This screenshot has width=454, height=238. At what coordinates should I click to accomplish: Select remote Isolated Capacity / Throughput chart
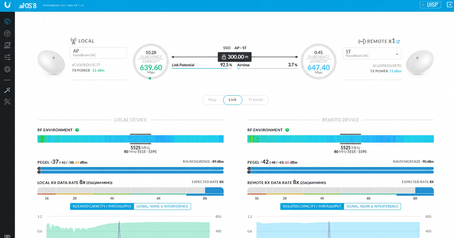coord(312,207)
